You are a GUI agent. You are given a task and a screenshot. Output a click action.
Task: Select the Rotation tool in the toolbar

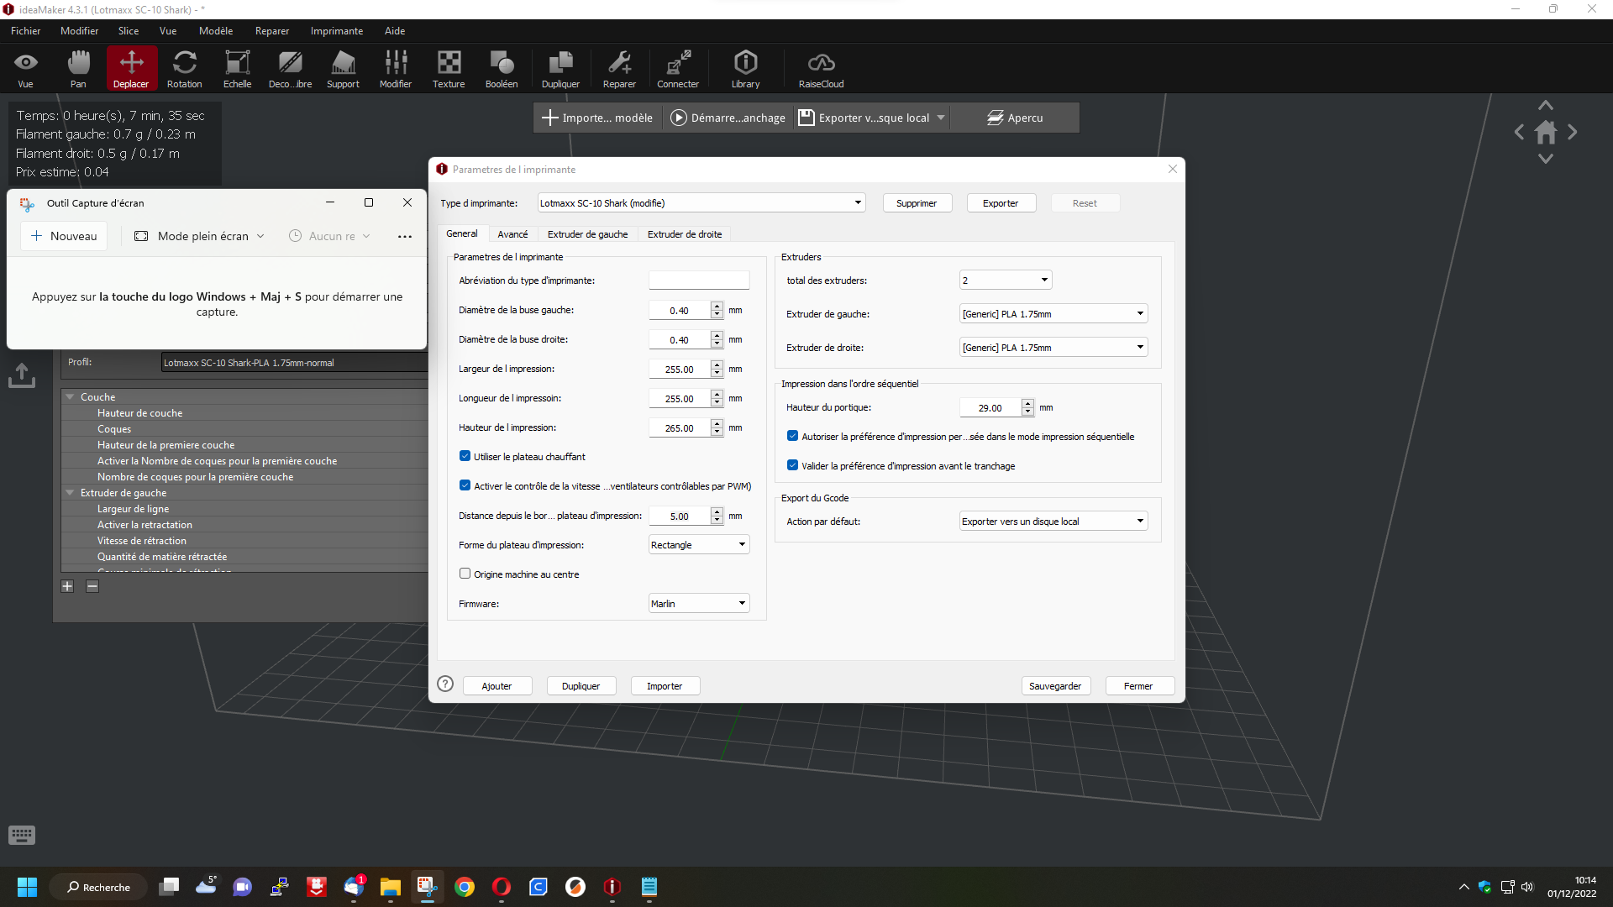pos(184,68)
